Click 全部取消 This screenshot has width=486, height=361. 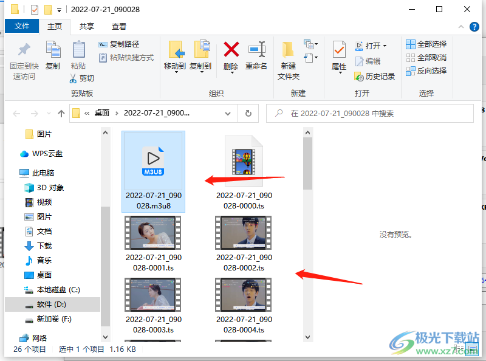point(426,58)
